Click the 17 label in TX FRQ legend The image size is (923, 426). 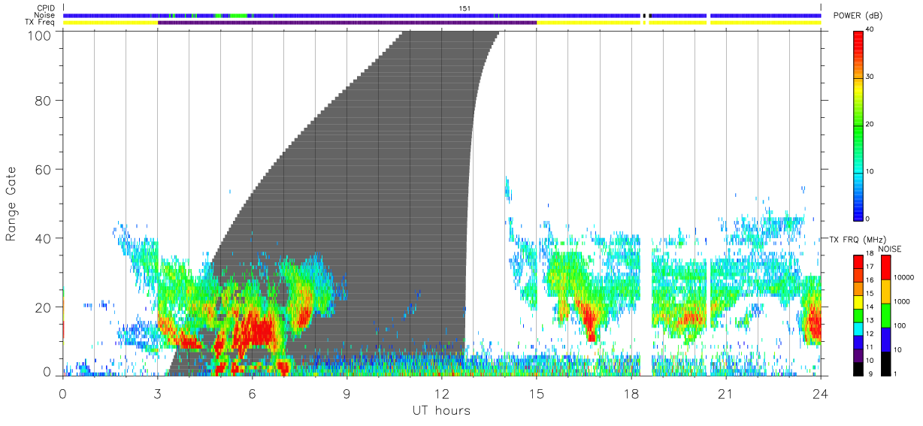pos(870,267)
